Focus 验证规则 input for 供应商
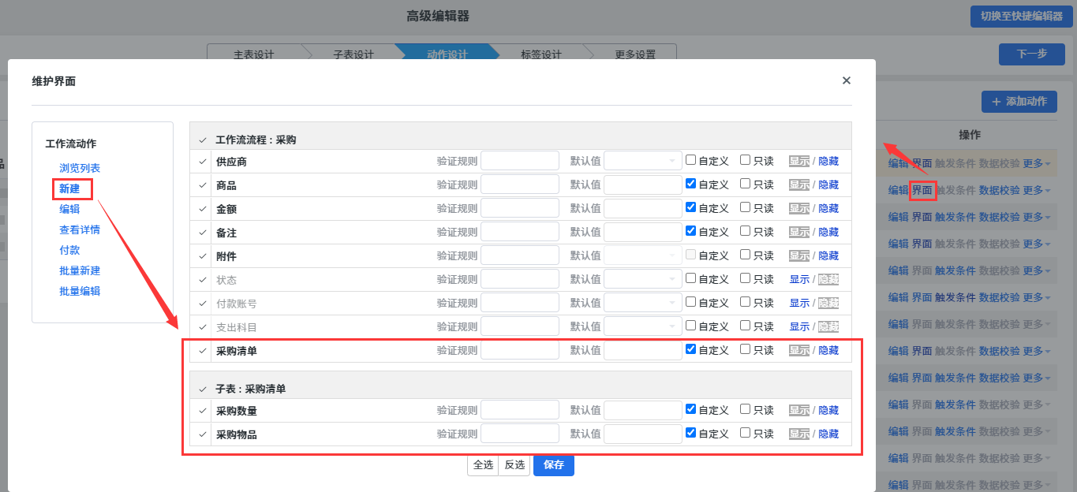Image resolution: width=1077 pixels, height=492 pixels. click(x=520, y=161)
